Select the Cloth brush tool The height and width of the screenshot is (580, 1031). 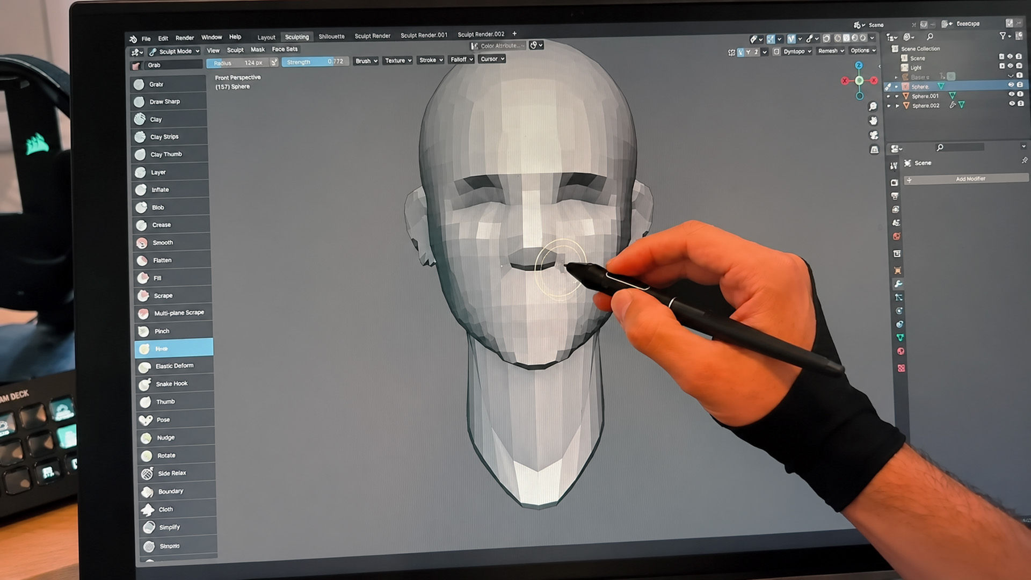[178, 509]
